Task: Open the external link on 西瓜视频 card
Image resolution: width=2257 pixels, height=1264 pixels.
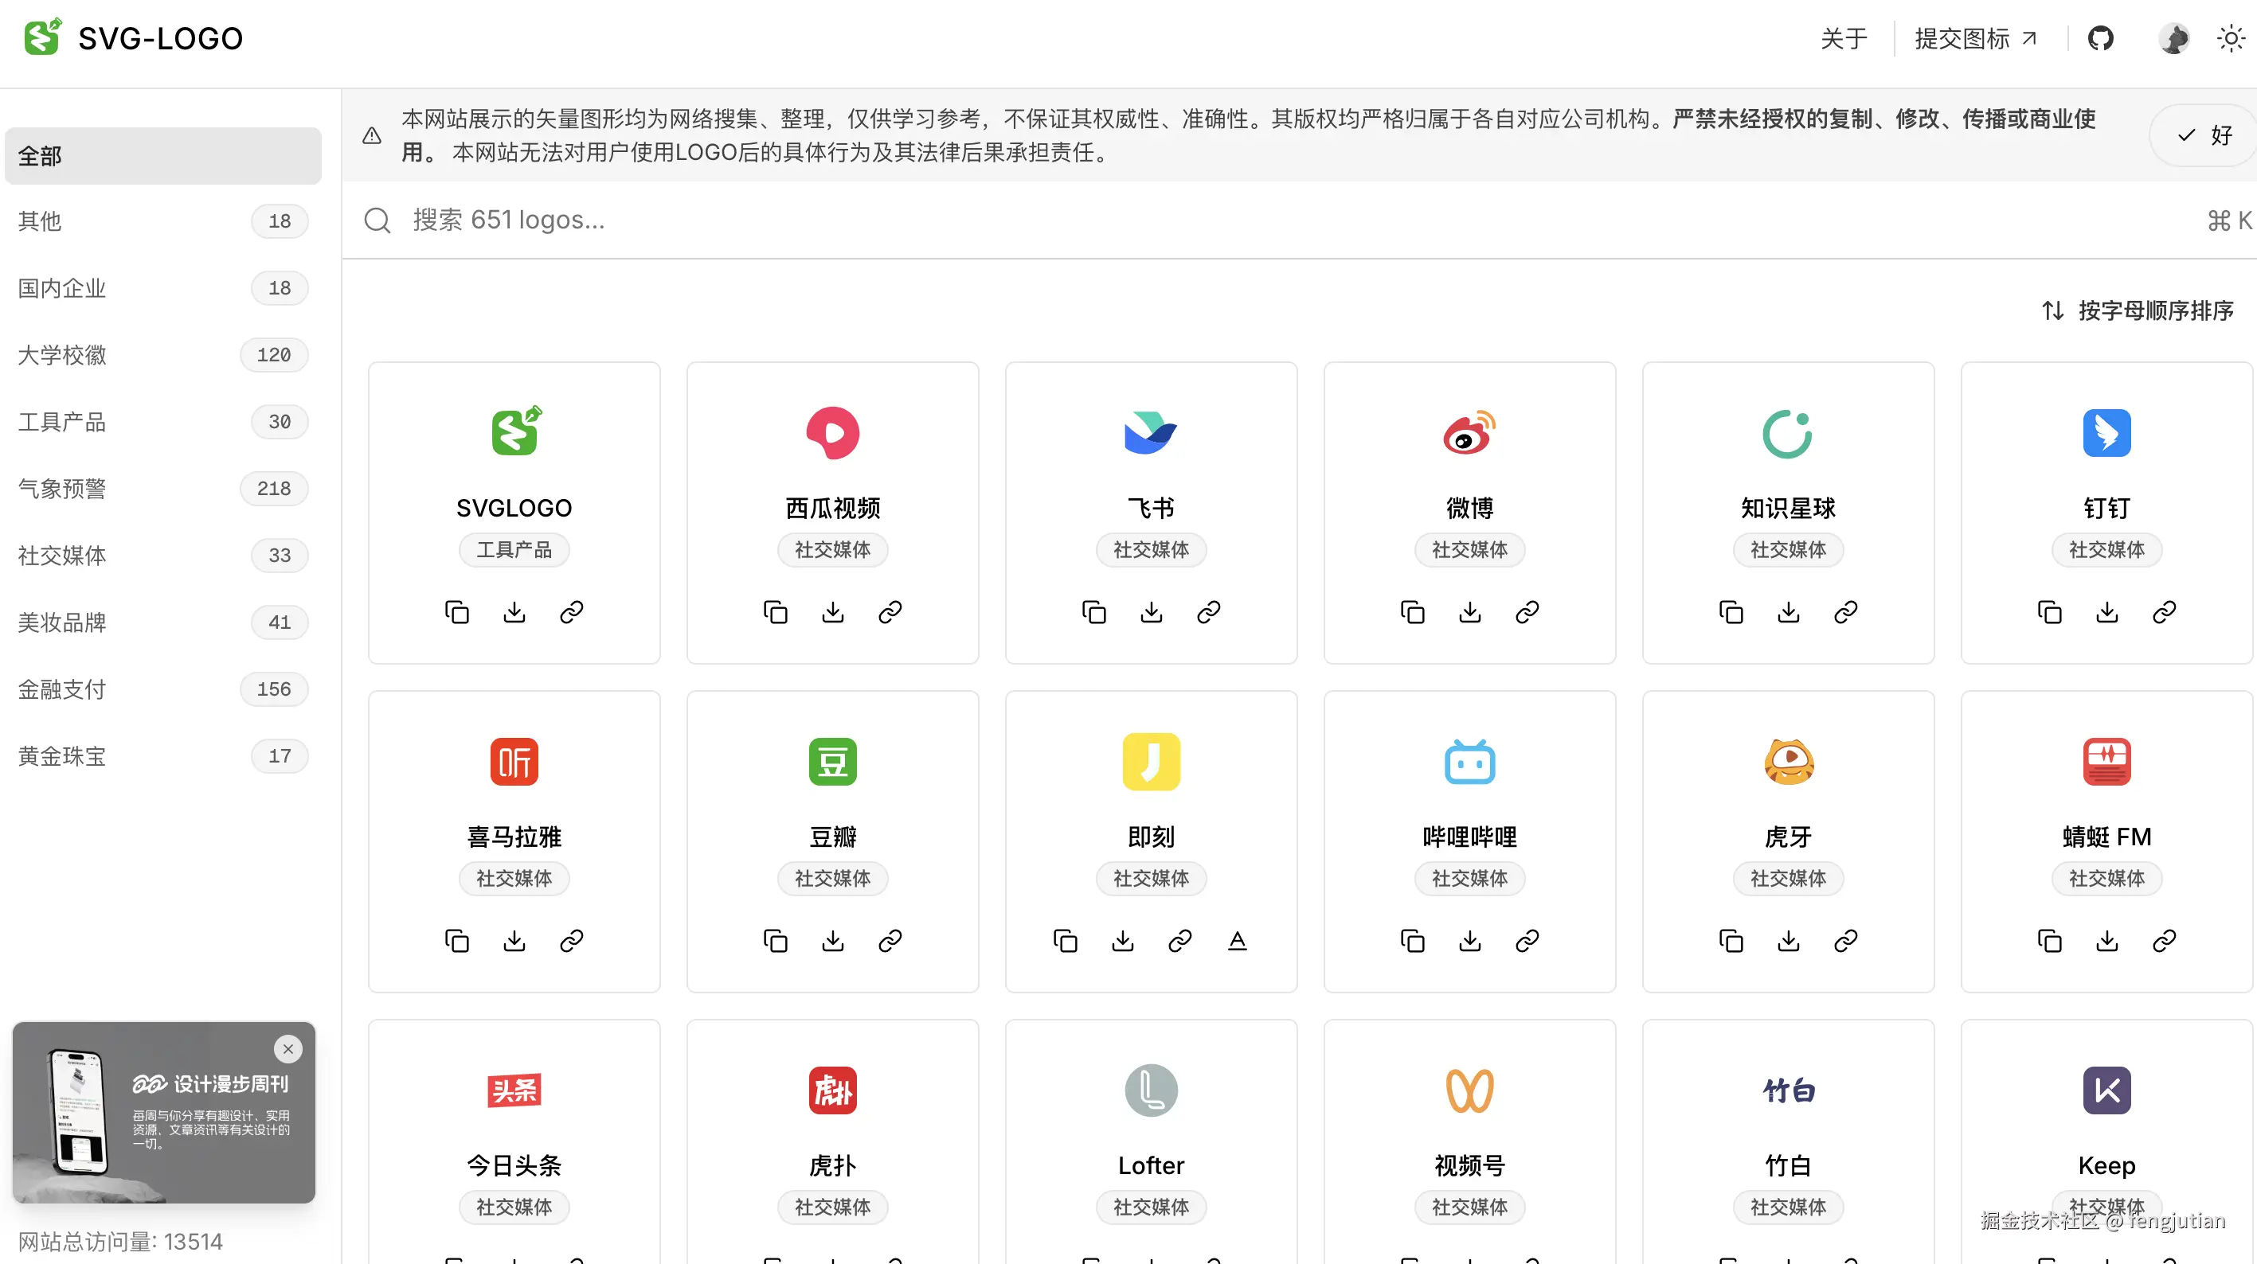Action: 890,611
